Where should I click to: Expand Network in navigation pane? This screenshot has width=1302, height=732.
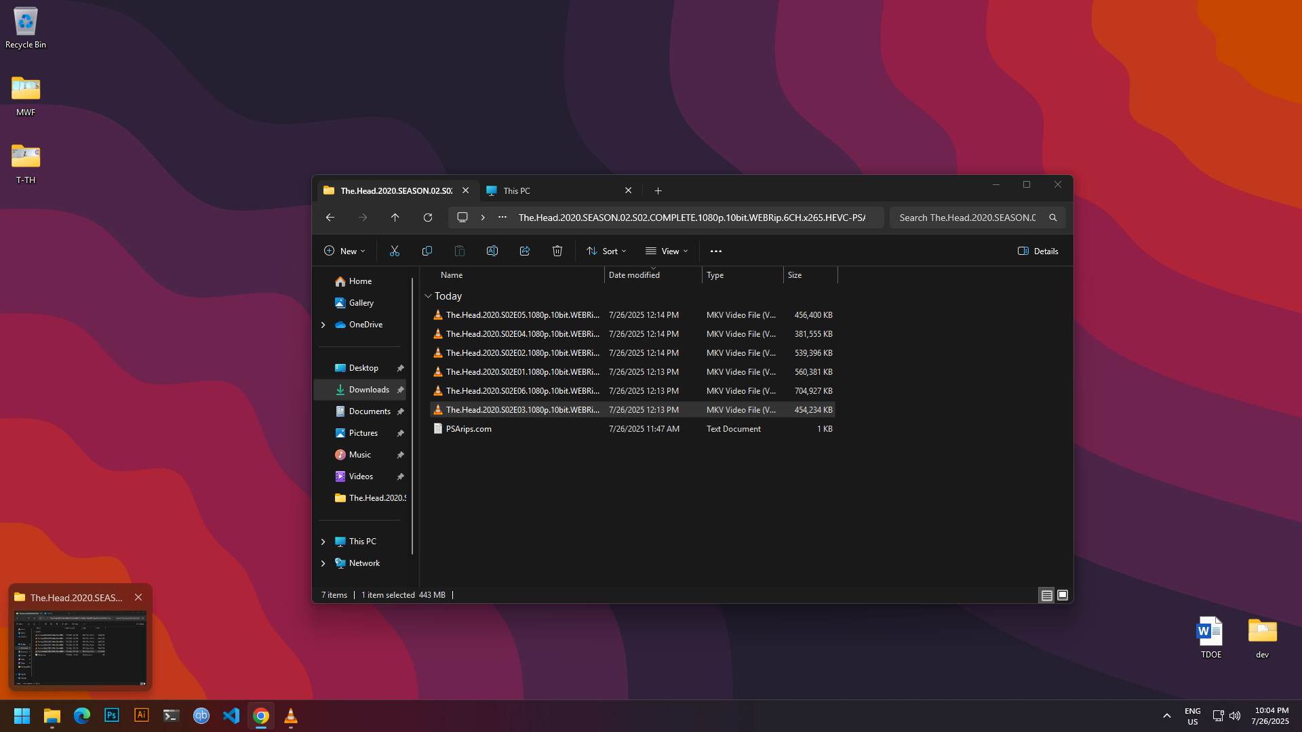coord(323,563)
